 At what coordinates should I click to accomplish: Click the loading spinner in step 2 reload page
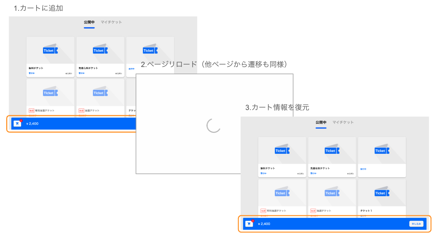coord(214,125)
